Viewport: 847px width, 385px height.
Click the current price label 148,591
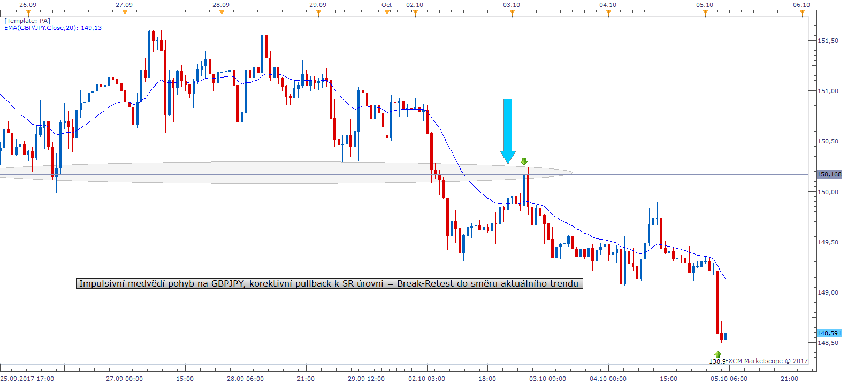(829, 333)
